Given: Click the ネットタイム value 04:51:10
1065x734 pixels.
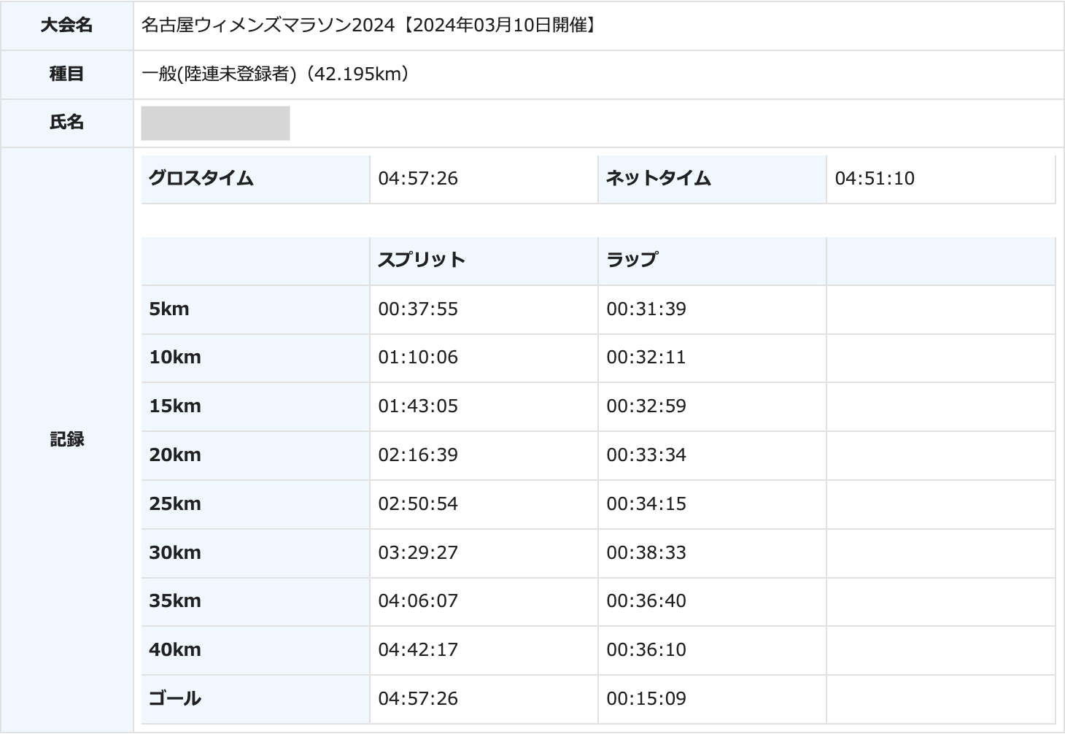Looking at the screenshot, I should click(x=874, y=179).
